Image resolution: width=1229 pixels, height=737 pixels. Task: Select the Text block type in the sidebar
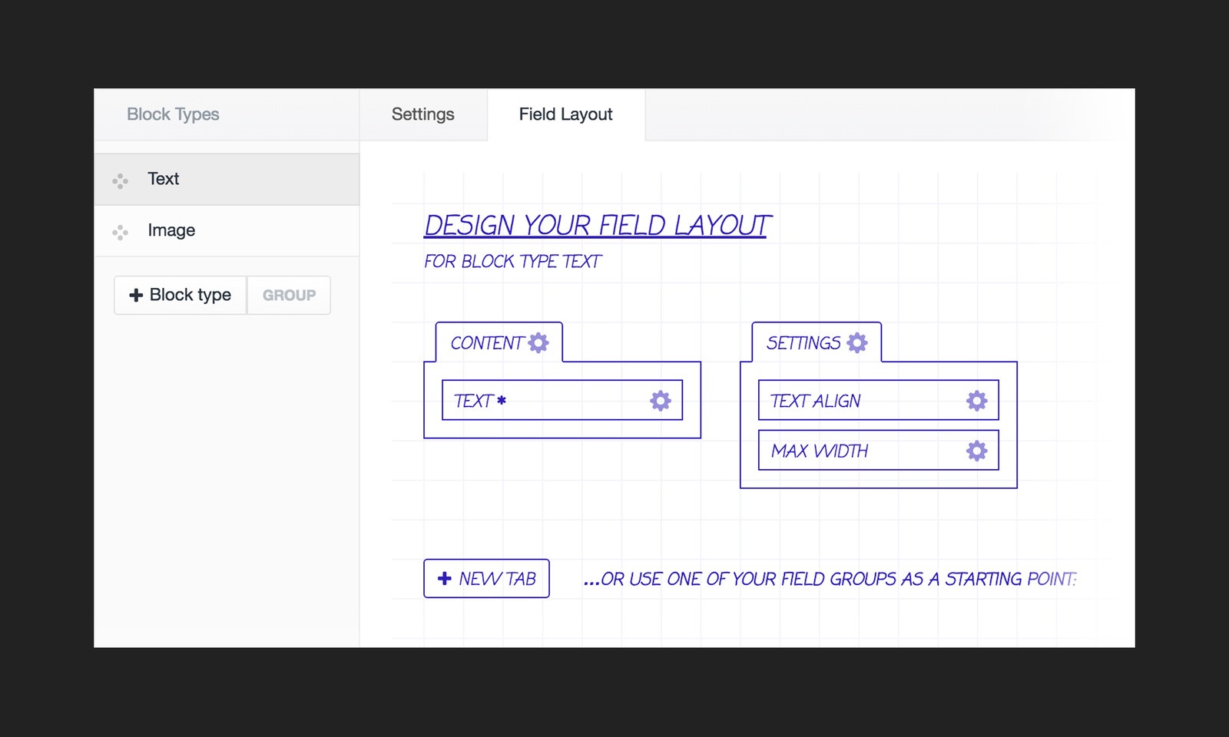tap(164, 179)
